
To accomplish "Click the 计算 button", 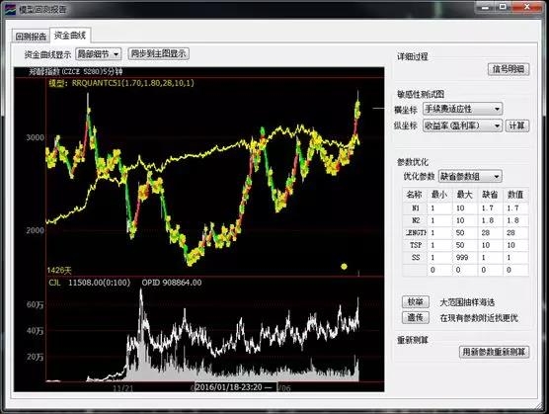I will click(516, 125).
